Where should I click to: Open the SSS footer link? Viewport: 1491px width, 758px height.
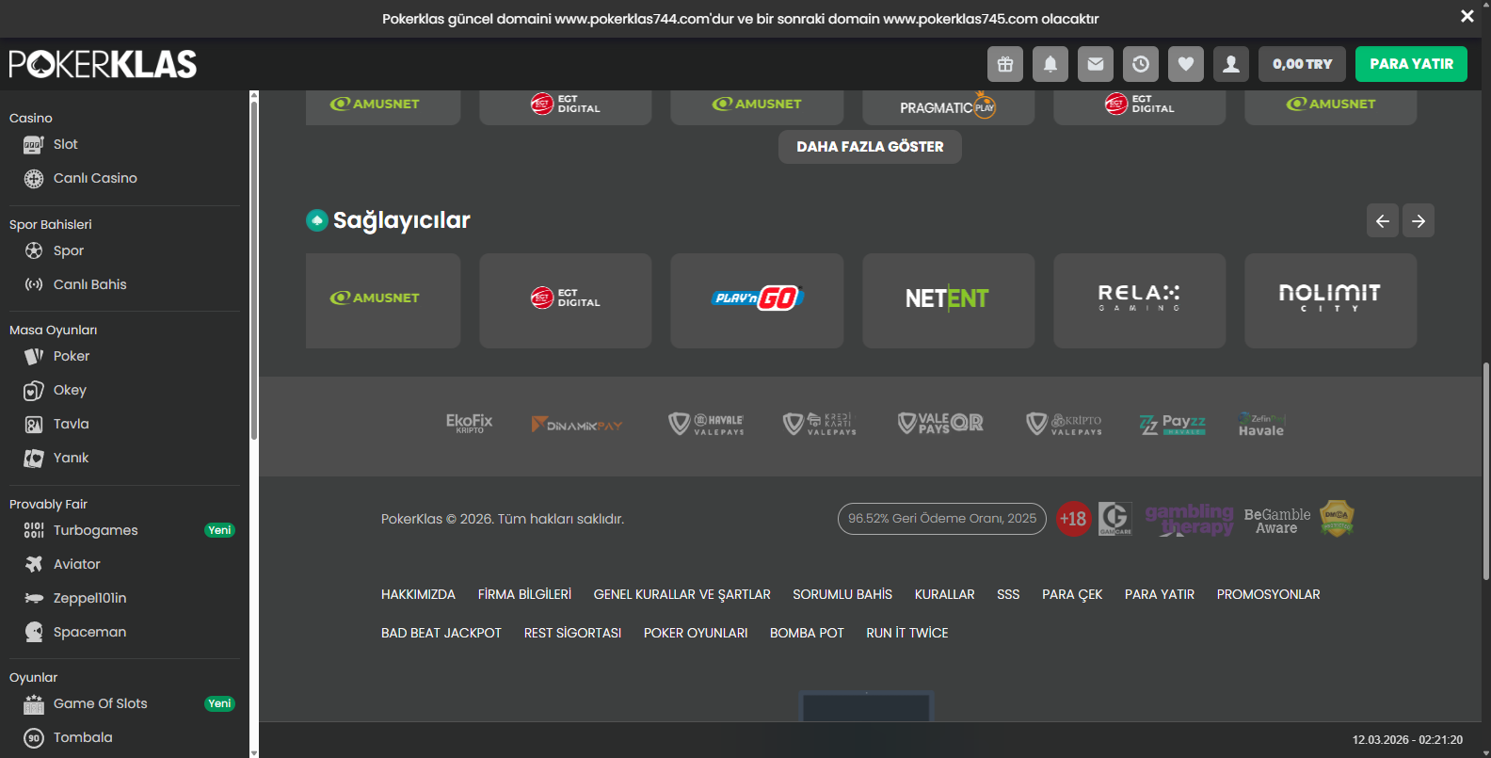tap(1008, 594)
